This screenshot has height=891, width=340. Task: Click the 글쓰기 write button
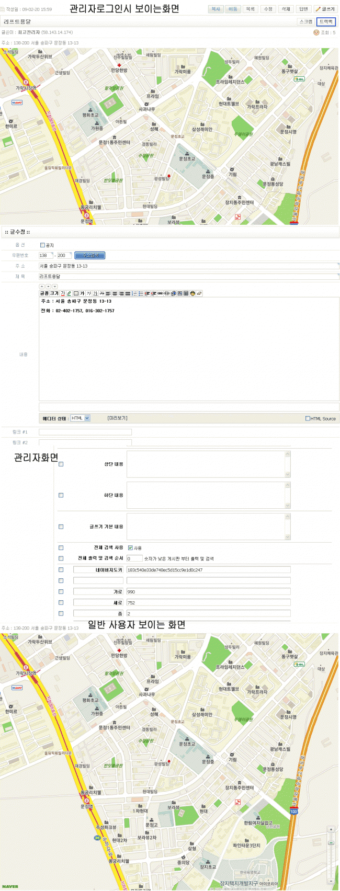pos(325,9)
